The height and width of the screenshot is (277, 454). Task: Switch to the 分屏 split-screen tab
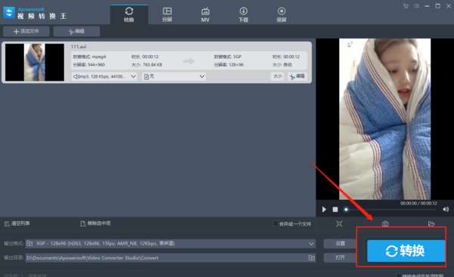[x=167, y=14]
